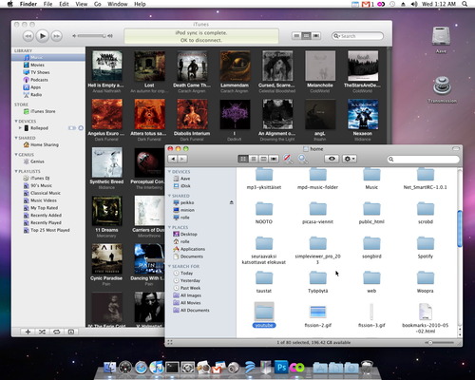Collapse the SEARCH FOR section

tap(169, 266)
